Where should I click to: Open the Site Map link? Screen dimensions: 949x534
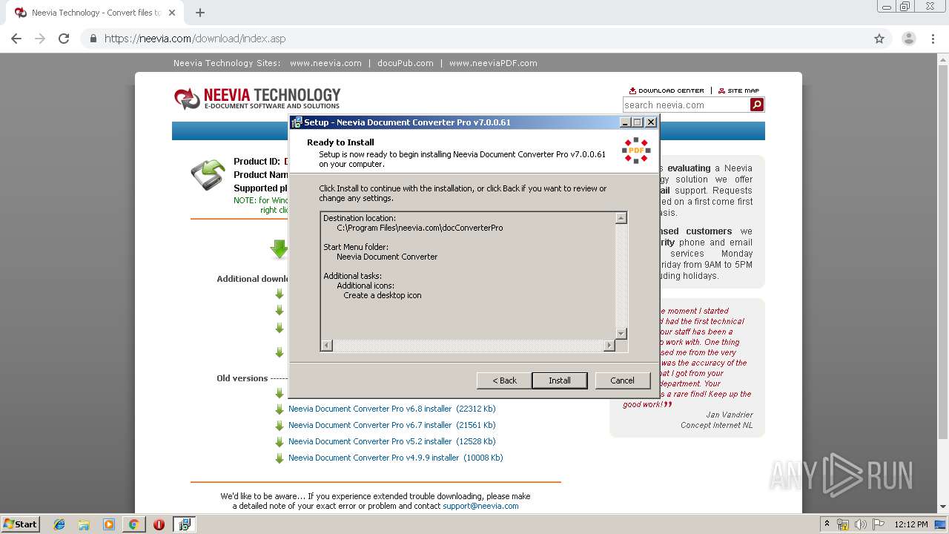[738, 90]
